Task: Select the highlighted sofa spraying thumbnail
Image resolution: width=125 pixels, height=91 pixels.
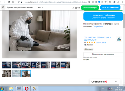Action: [x=26, y=74]
